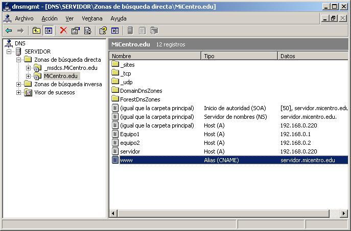The image size is (351, 231).
Task: Open the Acción menu
Action: tap(50, 18)
